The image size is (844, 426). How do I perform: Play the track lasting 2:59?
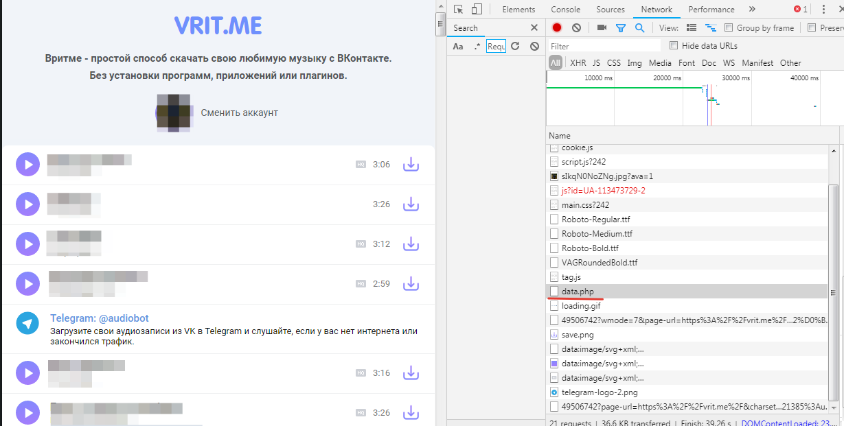pyautogui.click(x=28, y=283)
